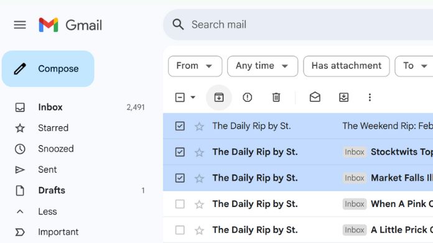The image size is (433, 243).
Task: Star the Market Falls email
Action: click(199, 178)
